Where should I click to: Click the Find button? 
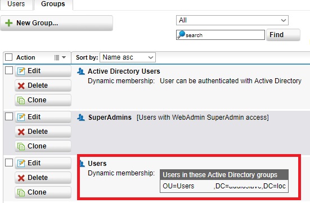(283, 35)
